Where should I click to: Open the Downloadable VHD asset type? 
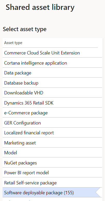(52, 93)
